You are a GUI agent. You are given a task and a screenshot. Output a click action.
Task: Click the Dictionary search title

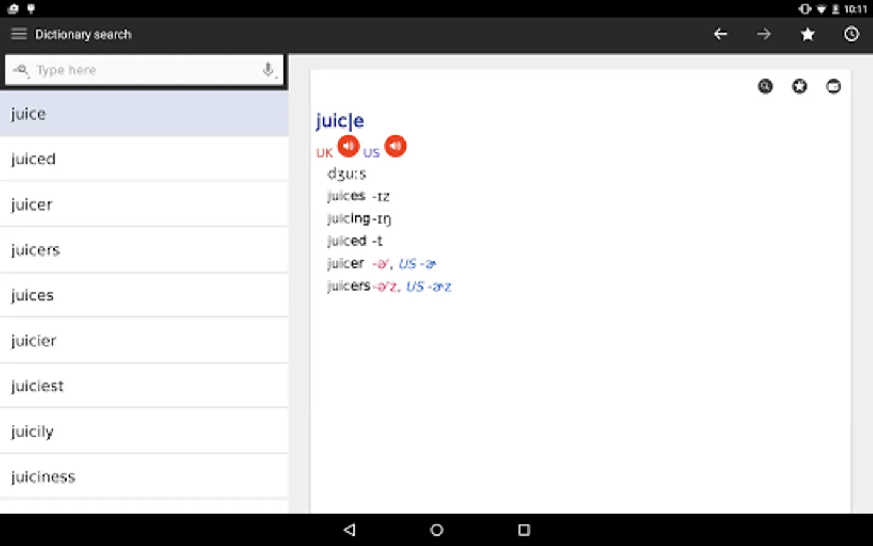pyautogui.click(x=83, y=35)
